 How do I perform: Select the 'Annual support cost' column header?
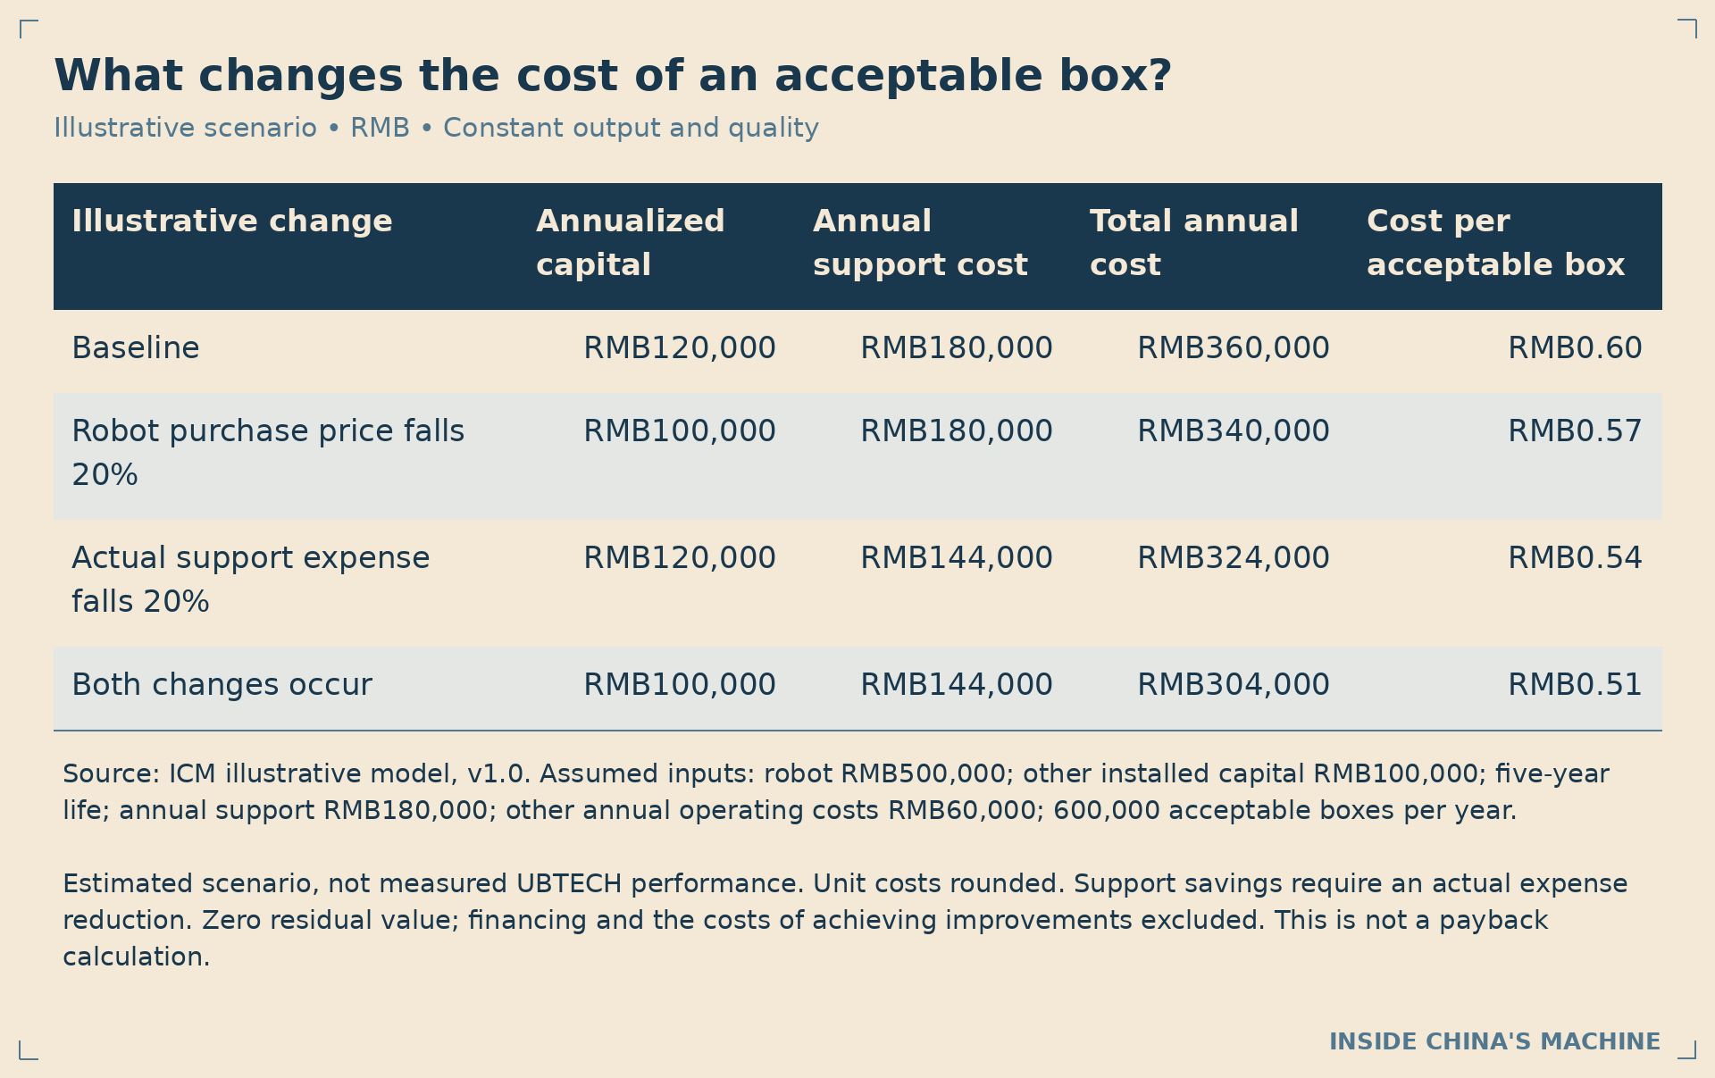[920, 243]
